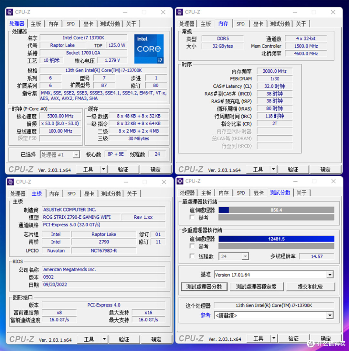Select 处理器 tab in benchmark window
Screen dimensions: 349x351
187,193
